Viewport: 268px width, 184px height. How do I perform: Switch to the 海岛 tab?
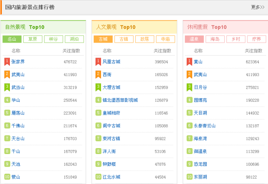click(x=215, y=39)
